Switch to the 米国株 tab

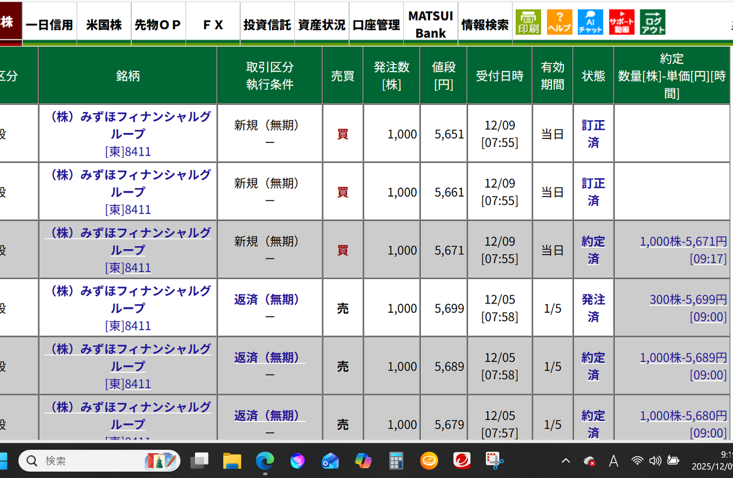tap(104, 24)
